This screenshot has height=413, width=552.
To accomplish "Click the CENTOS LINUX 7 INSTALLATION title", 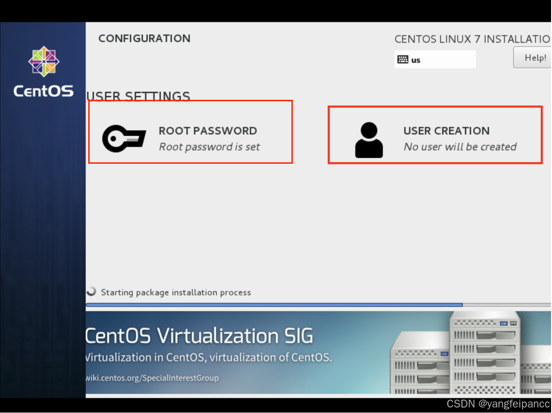I will point(473,39).
